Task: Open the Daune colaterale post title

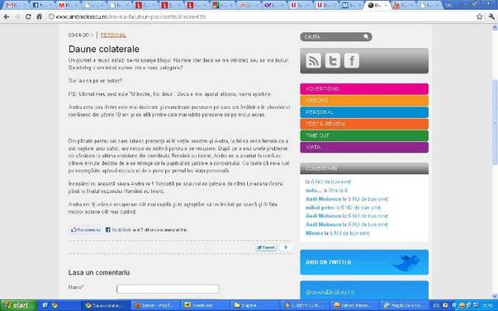Action: pos(104,49)
